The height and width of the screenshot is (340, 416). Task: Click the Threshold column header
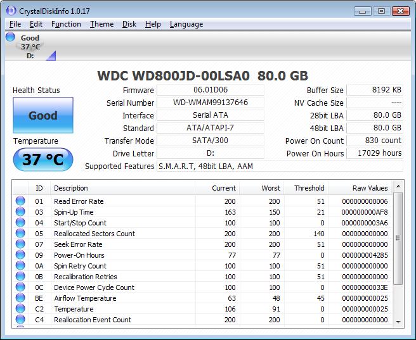[x=306, y=188]
